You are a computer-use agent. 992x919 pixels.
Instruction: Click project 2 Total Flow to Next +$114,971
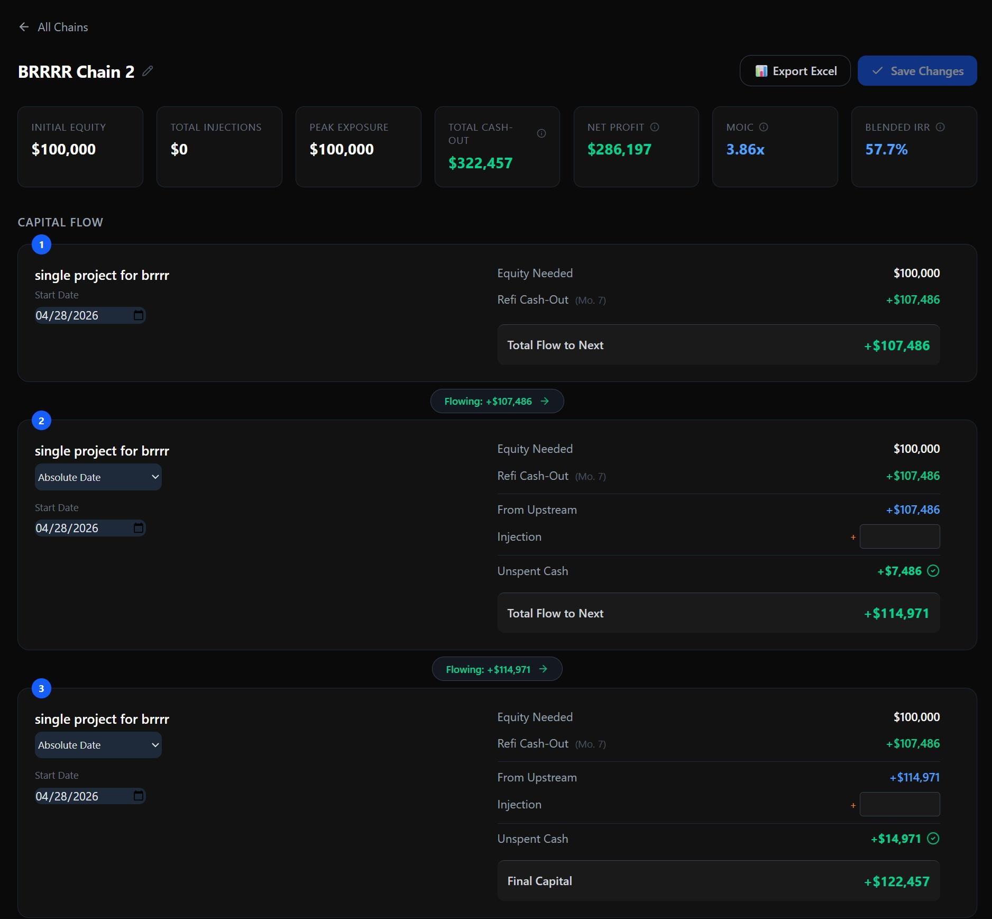click(x=719, y=613)
